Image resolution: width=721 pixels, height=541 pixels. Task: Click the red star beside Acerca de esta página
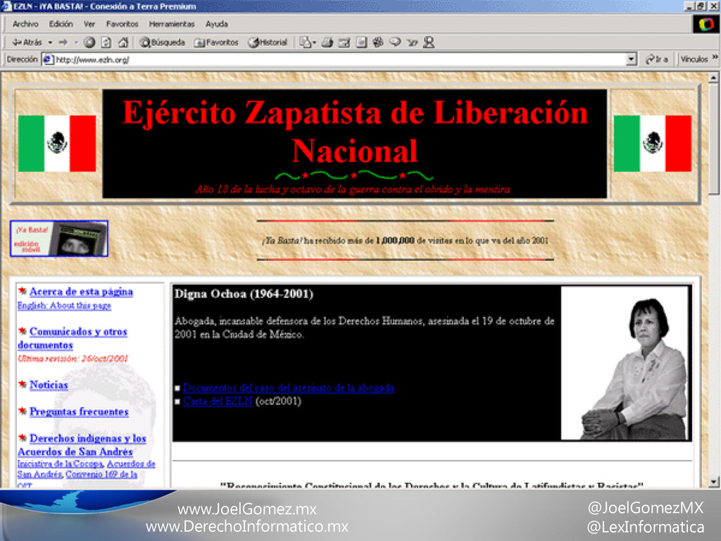click(23, 290)
